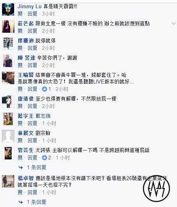Click the tagged name 劉宗翰

(x=43, y=133)
